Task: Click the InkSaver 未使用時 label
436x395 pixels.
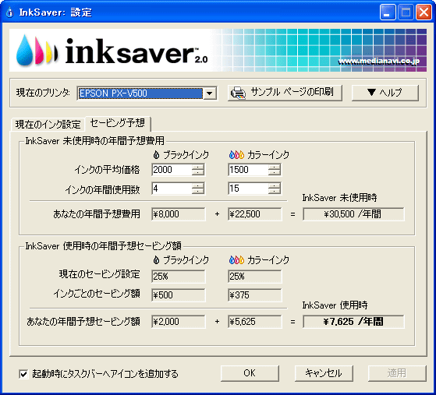Action: coord(339,198)
